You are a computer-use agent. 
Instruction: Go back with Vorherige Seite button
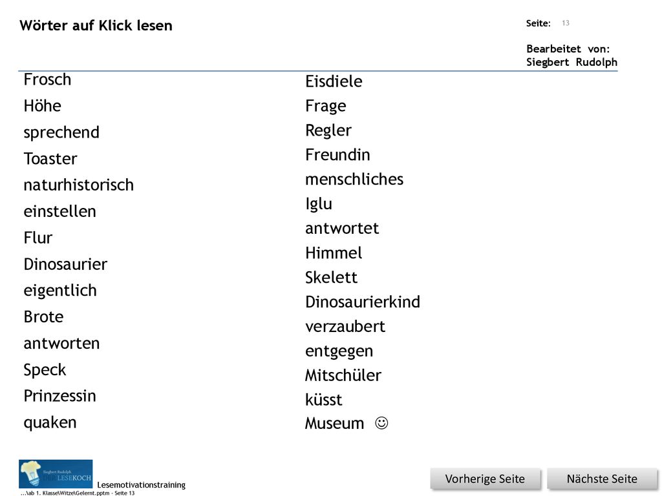tap(485, 479)
